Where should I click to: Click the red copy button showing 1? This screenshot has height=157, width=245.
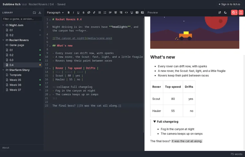[234, 13]
